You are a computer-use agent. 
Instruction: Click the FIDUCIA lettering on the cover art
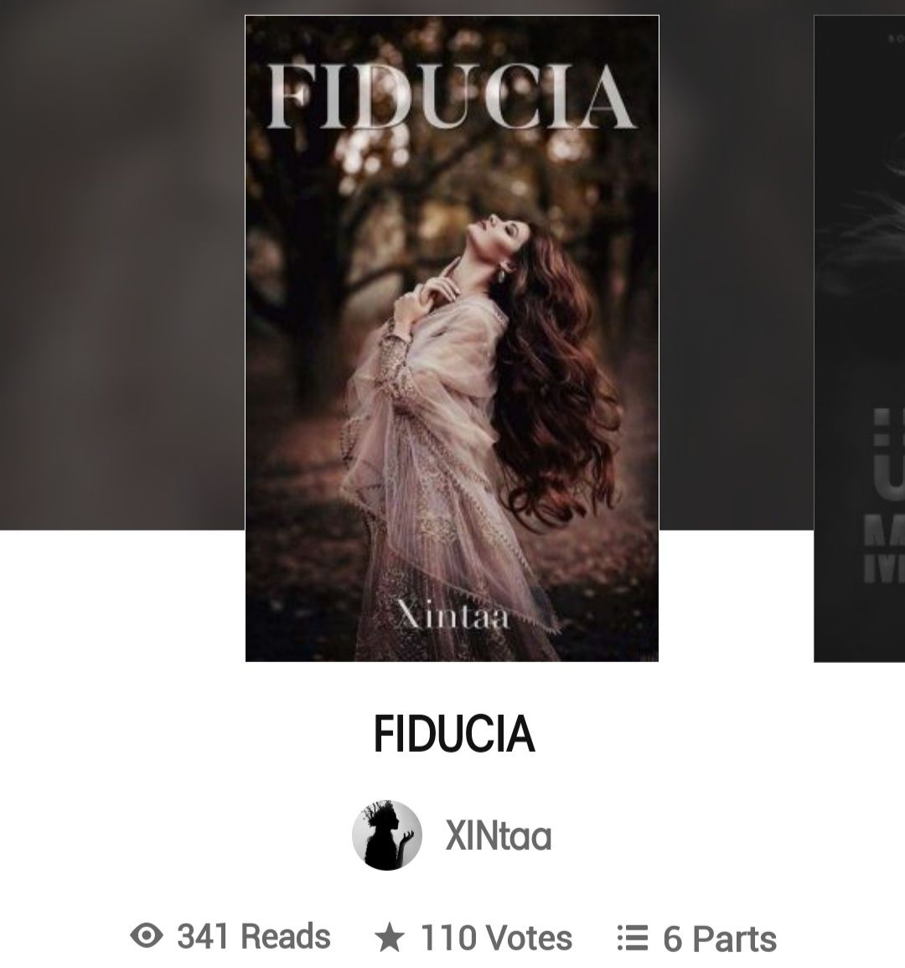[452, 96]
